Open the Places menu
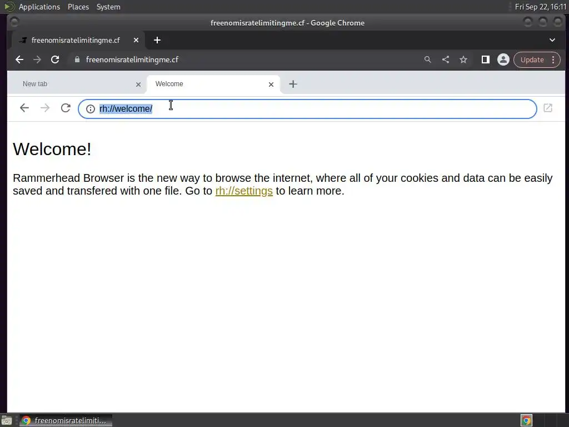 coord(78,7)
